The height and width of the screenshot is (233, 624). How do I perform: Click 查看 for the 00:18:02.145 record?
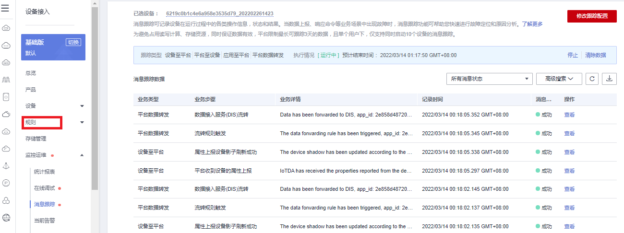click(569, 189)
